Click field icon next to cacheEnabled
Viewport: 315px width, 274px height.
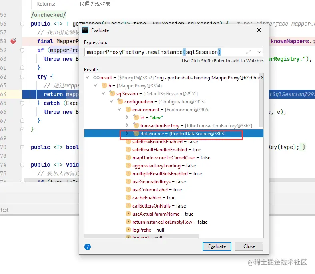click(x=128, y=198)
